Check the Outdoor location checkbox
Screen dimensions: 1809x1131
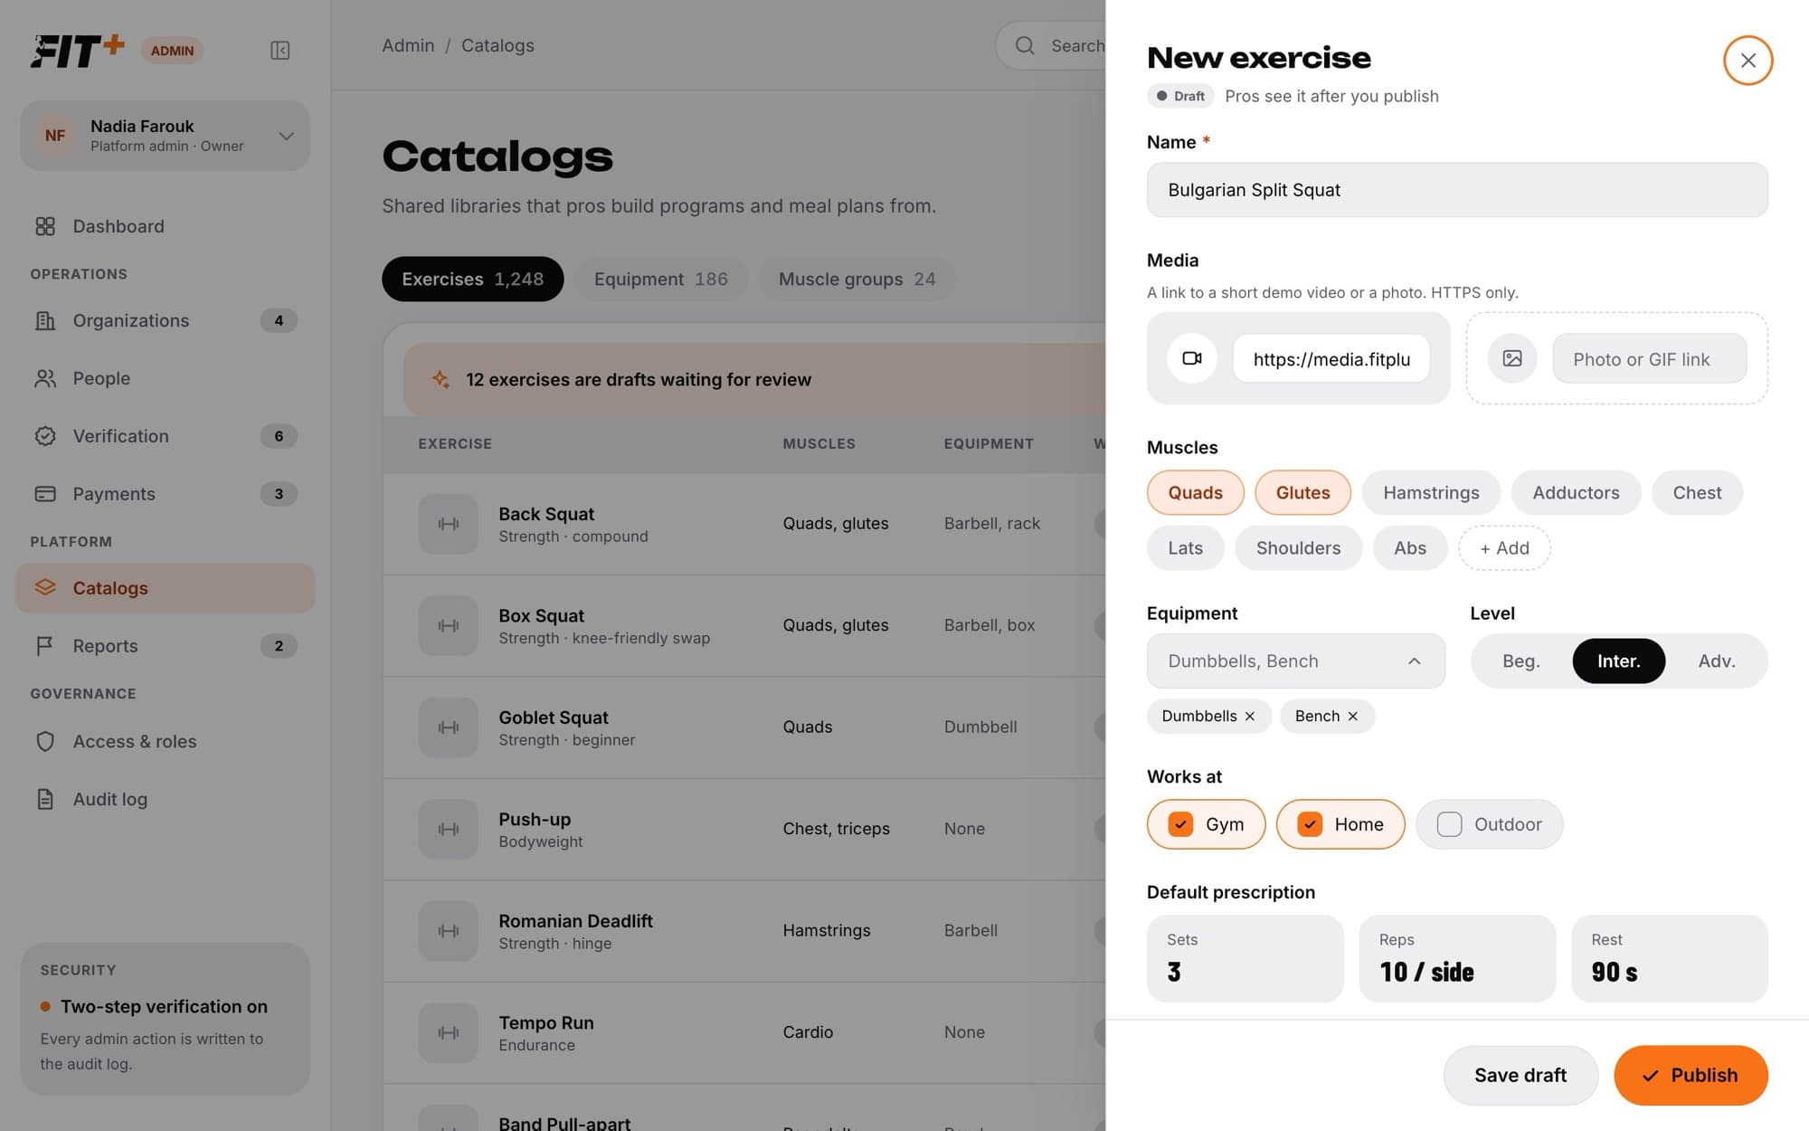(x=1449, y=824)
